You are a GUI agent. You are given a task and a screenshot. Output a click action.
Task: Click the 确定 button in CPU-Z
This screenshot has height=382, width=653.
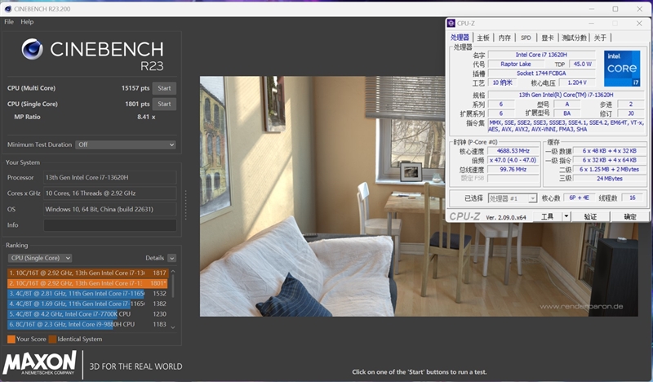pos(630,216)
